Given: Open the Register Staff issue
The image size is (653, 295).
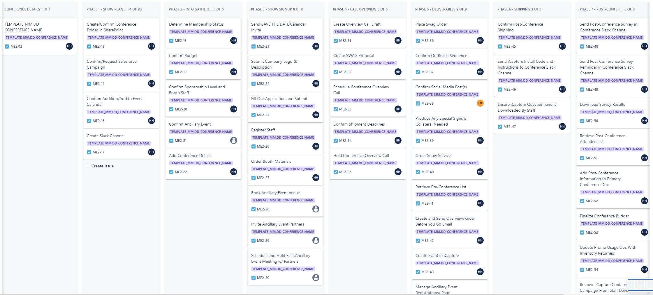Looking at the screenshot, I should click(263, 130).
